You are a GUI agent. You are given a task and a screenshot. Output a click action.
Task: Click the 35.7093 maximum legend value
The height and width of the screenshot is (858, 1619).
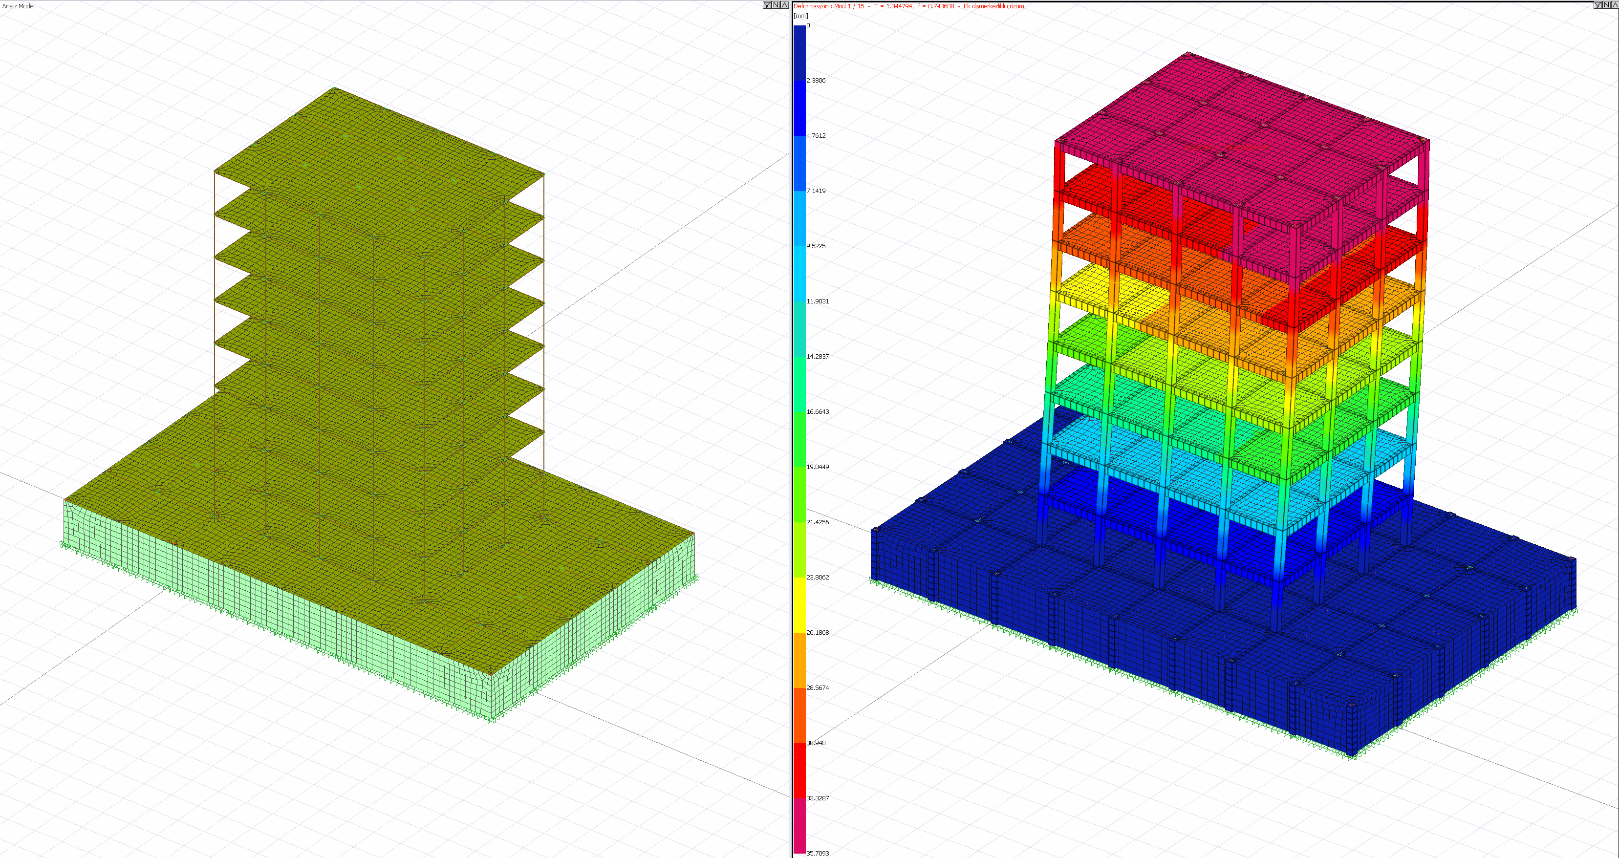(x=817, y=853)
